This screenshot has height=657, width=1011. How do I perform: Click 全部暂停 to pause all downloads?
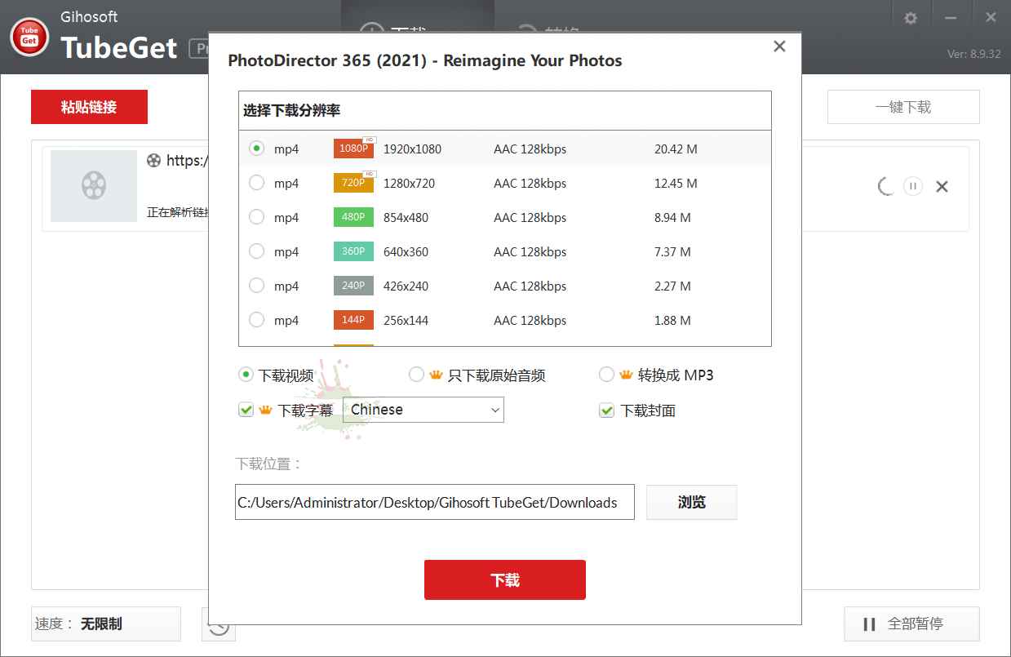pos(911,624)
